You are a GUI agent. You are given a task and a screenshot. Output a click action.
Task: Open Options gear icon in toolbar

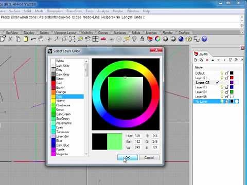(189, 39)
